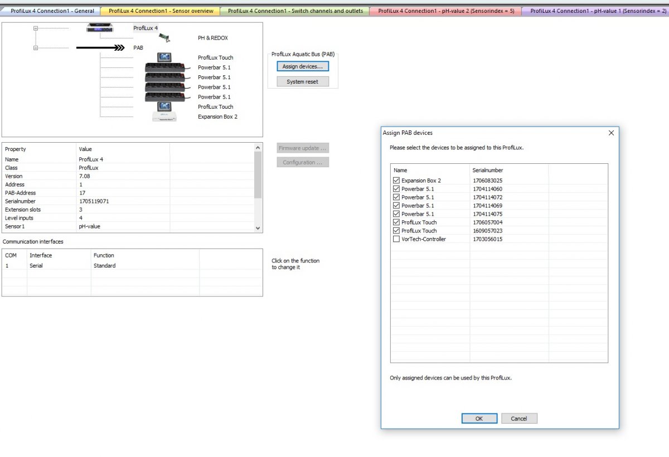
Task: Collapse the ProfiLux 4 tree node
Action: (x=35, y=28)
